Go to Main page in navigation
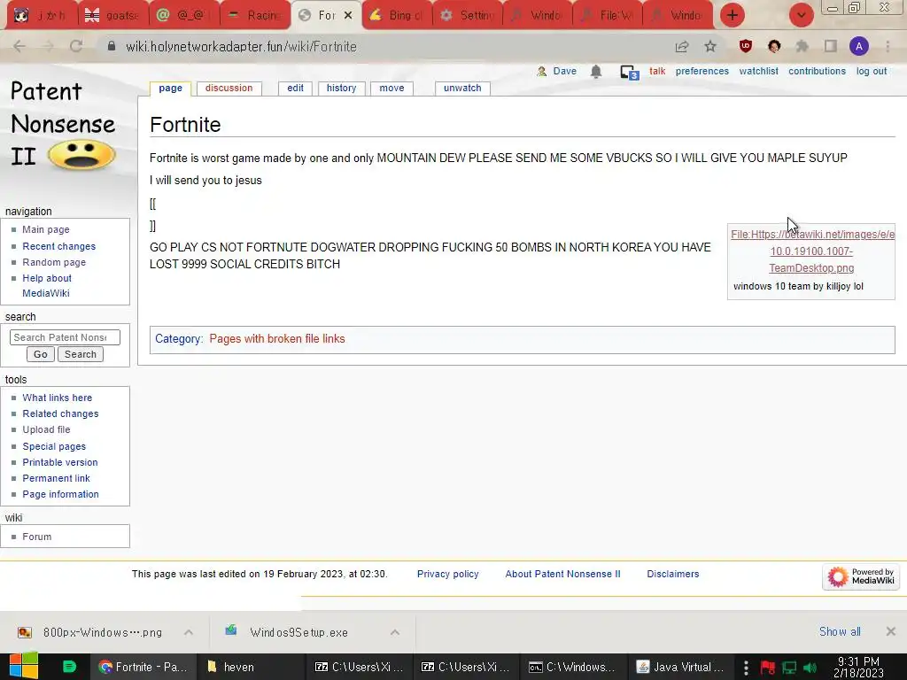 (46, 229)
